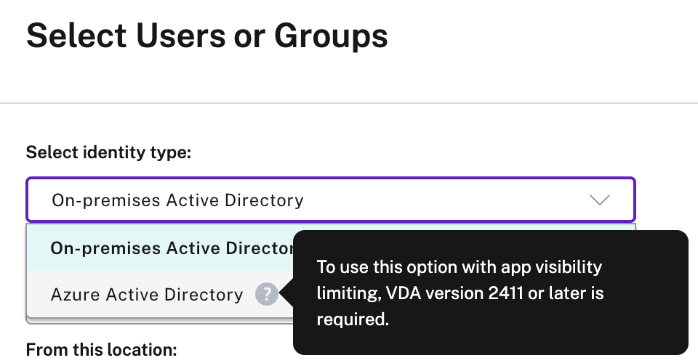Click the word "Groups" in the title
The height and width of the screenshot is (363, 698).
click(x=331, y=36)
